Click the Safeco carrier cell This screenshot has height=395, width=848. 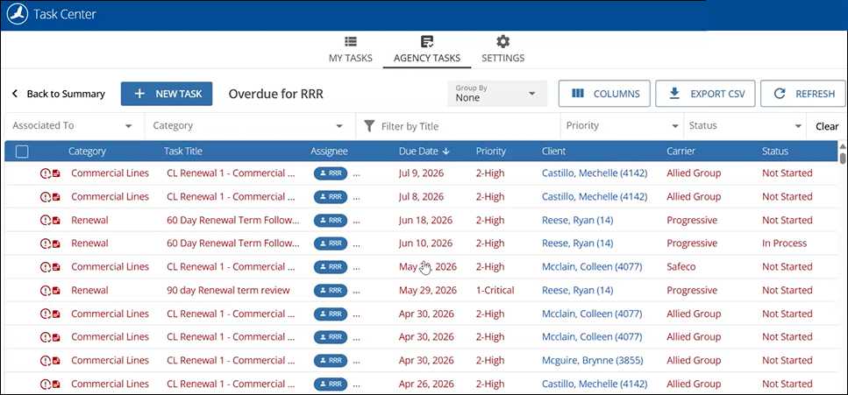pyautogui.click(x=681, y=266)
